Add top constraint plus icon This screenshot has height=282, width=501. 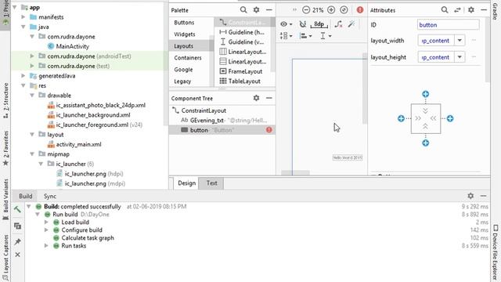coord(426,94)
